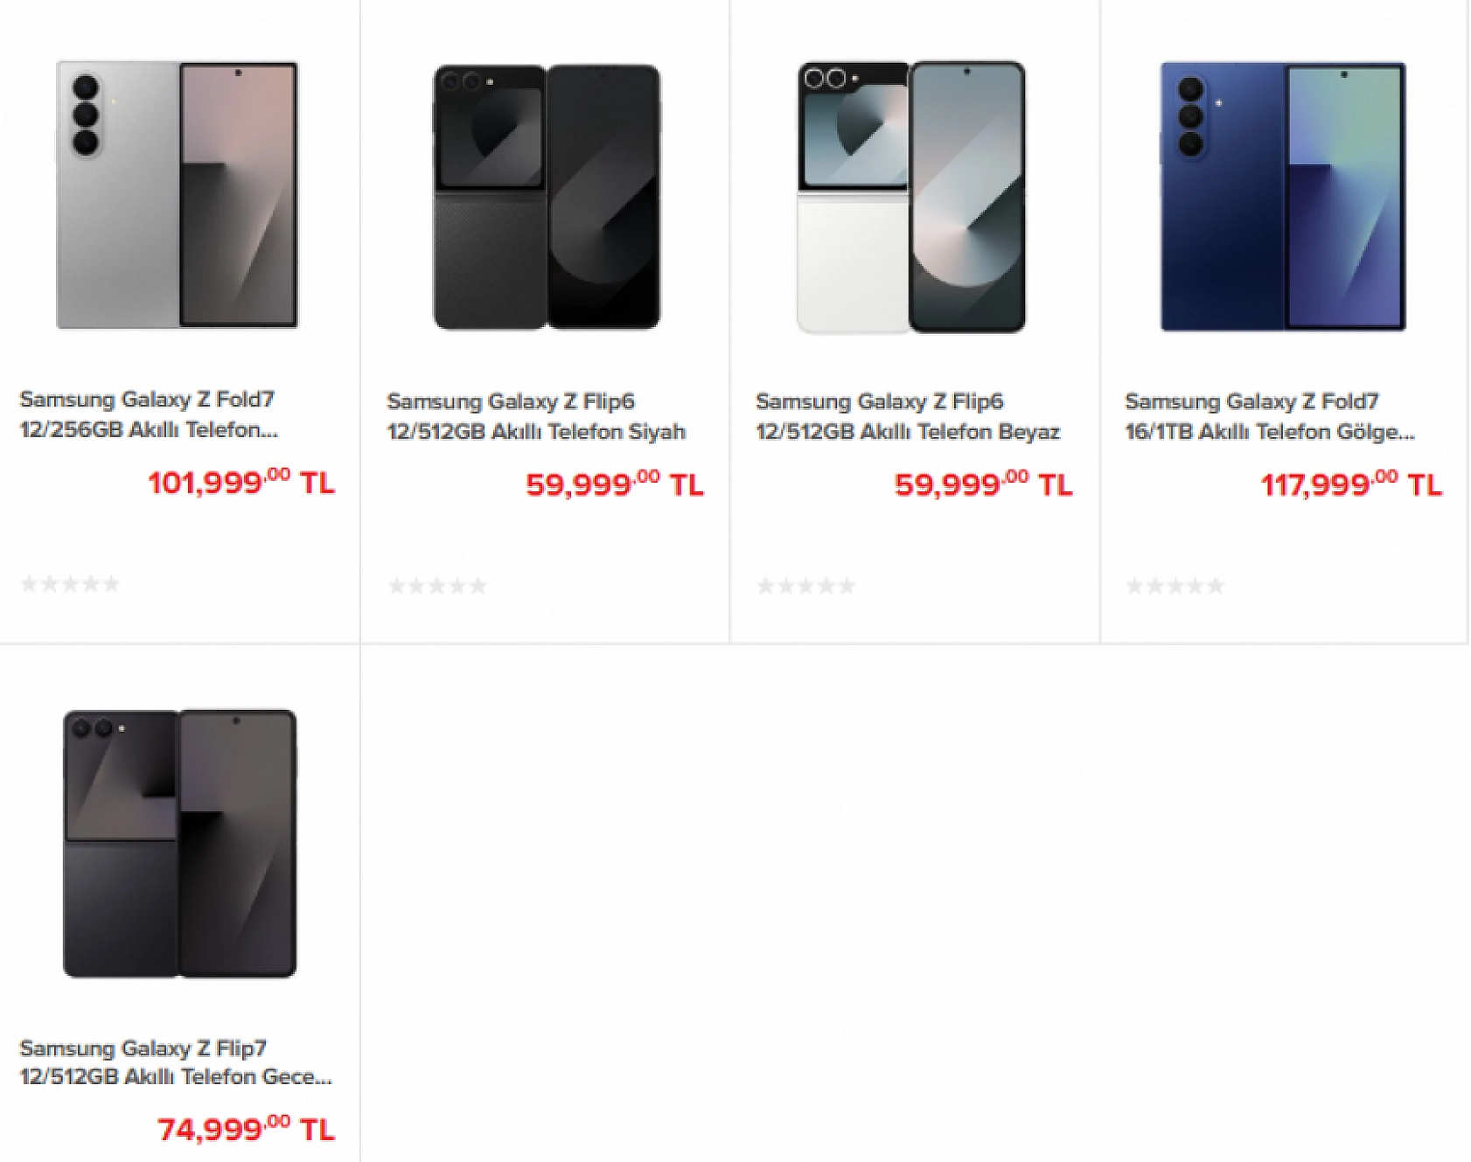This screenshot has width=1471, height=1162.
Task: Click the 101,999 TL price
Action: [x=241, y=483]
